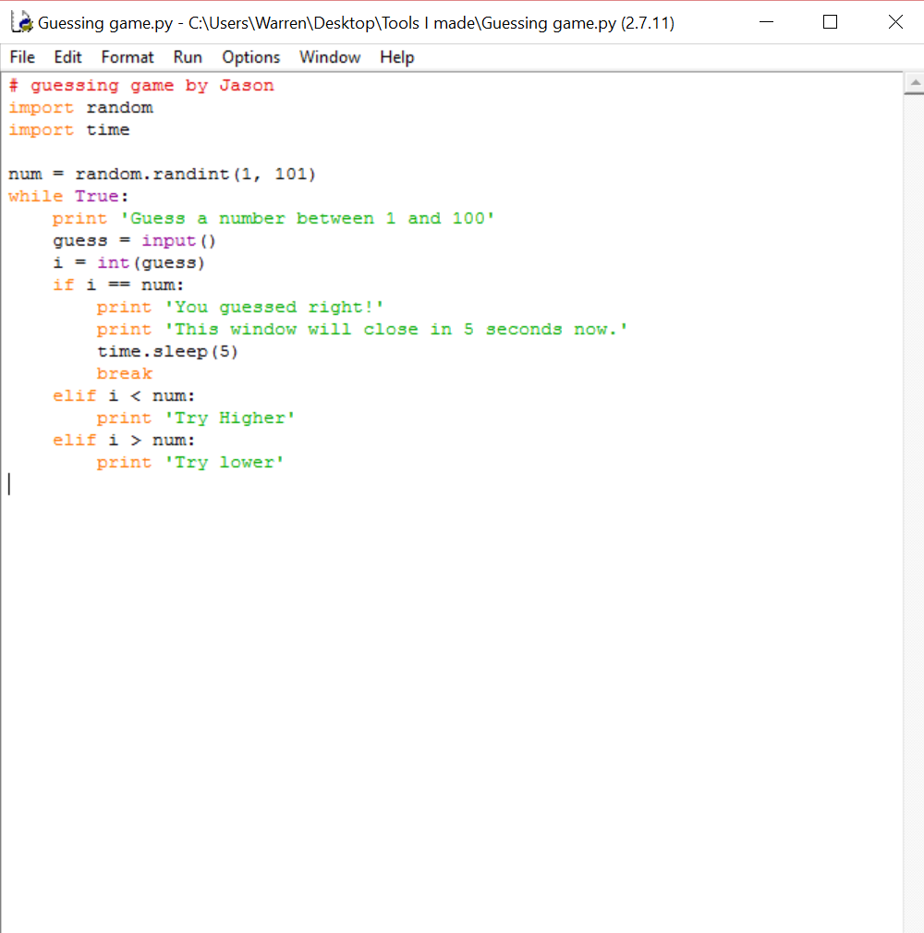Open the Format menu
The image size is (924, 933).
(127, 57)
